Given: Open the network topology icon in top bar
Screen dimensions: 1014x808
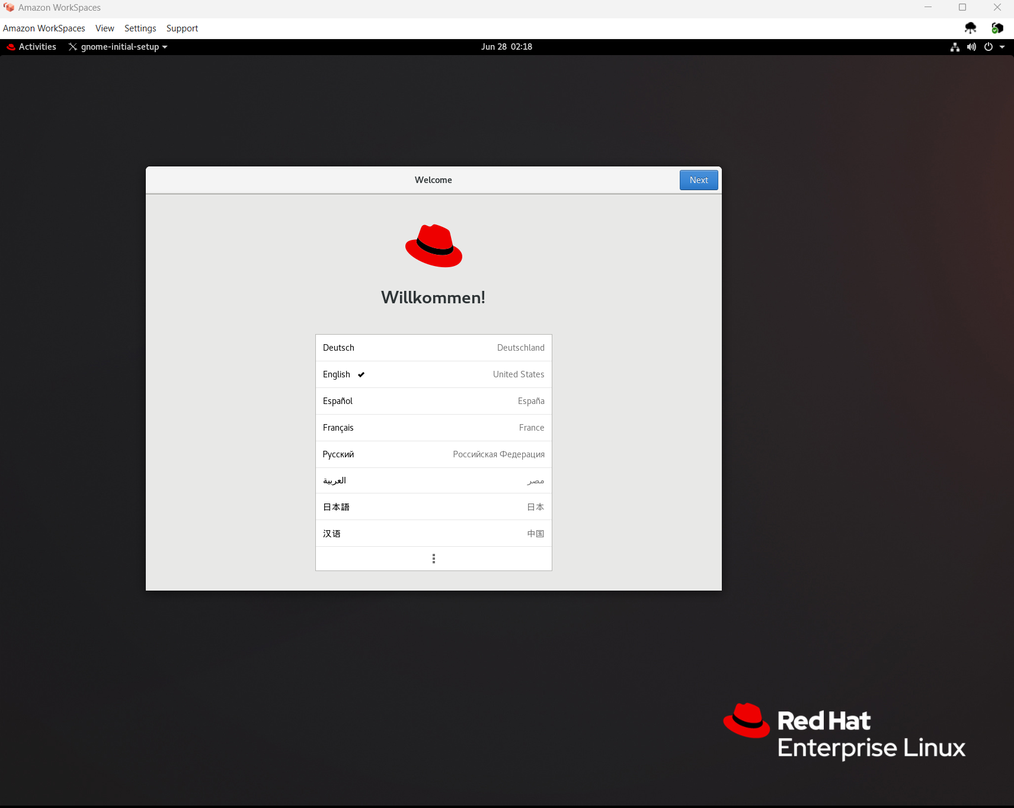Looking at the screenshot, I should coord(955,47).
